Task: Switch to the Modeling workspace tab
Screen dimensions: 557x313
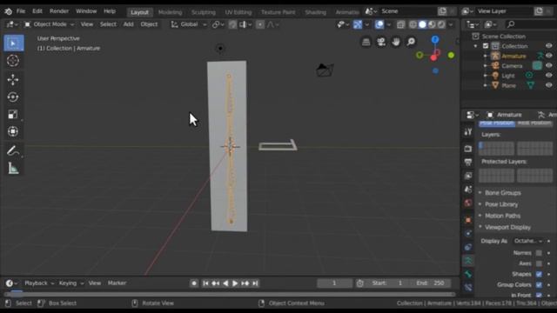Action: point(171,12)
